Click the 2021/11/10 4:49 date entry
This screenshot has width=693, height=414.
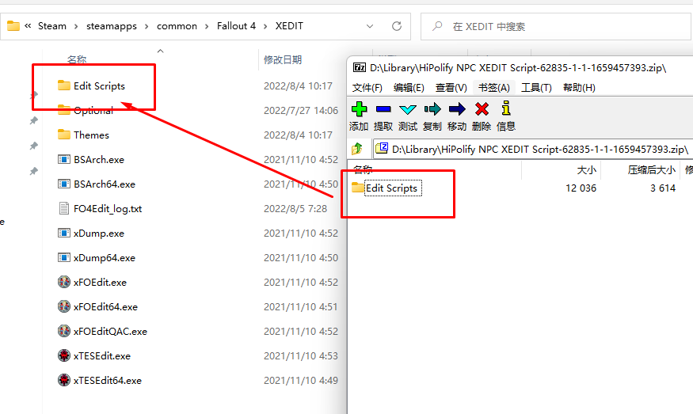coord(300,381)
